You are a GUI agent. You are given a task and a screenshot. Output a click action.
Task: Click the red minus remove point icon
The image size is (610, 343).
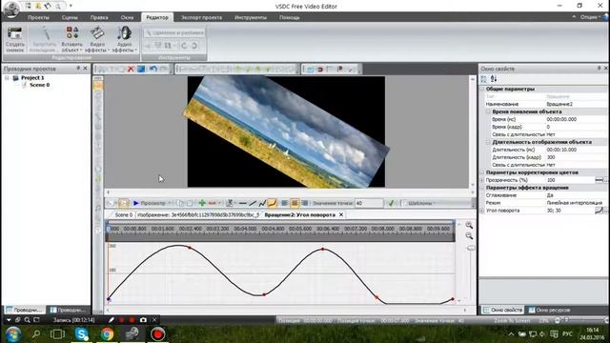pos(212,203)
